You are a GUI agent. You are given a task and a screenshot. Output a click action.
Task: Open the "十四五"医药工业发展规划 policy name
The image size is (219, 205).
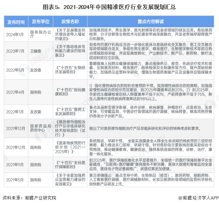click(x=70, y=112)
